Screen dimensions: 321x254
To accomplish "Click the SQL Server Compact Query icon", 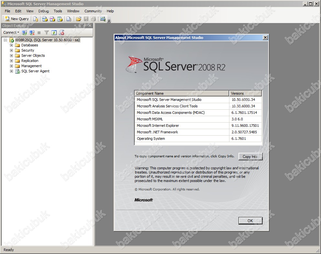I will point(69,19).
